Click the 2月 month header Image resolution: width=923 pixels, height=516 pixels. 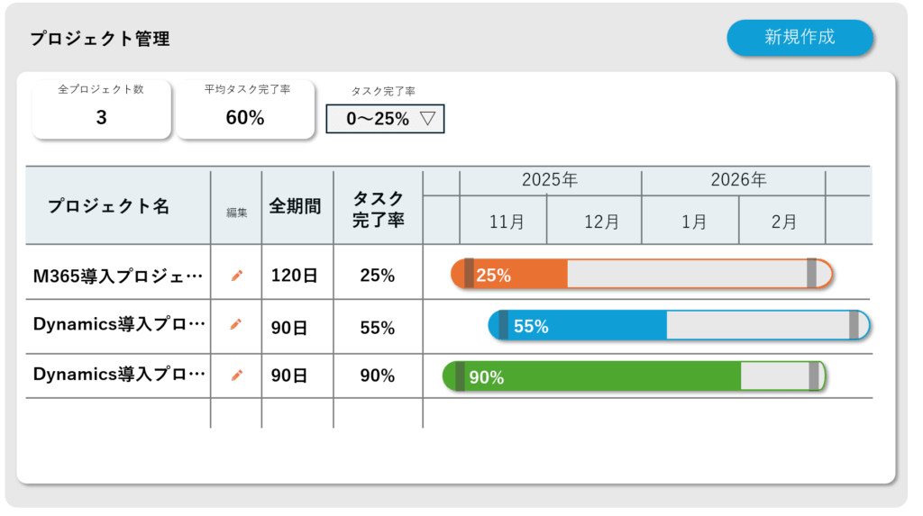784,222
